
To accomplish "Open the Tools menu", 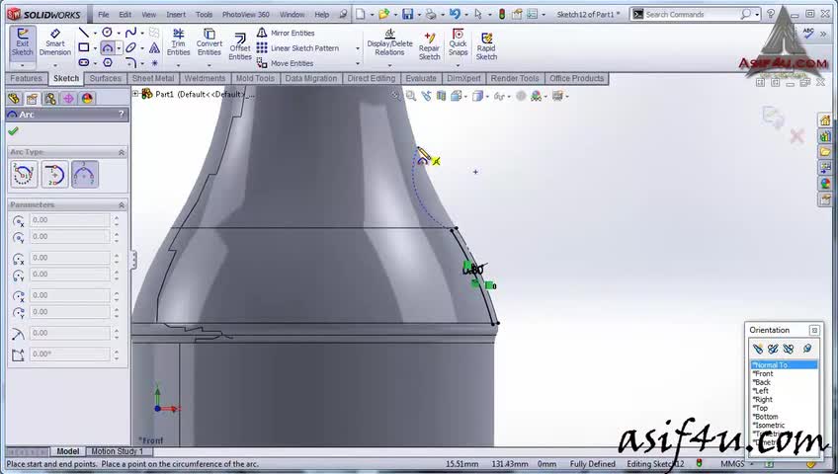I will pyautogui.click(x=204, y=15).
